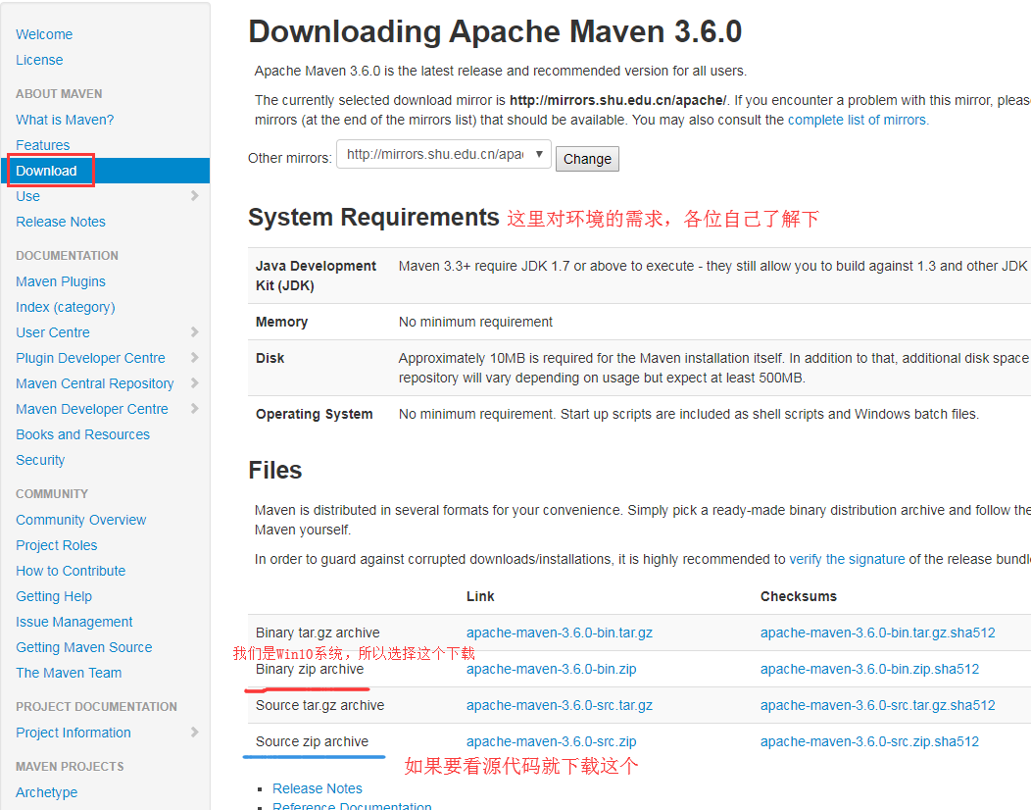Click the Link column header
Image resolution: width=1031 pixels, height=810 pixels.
click(480, 596)
